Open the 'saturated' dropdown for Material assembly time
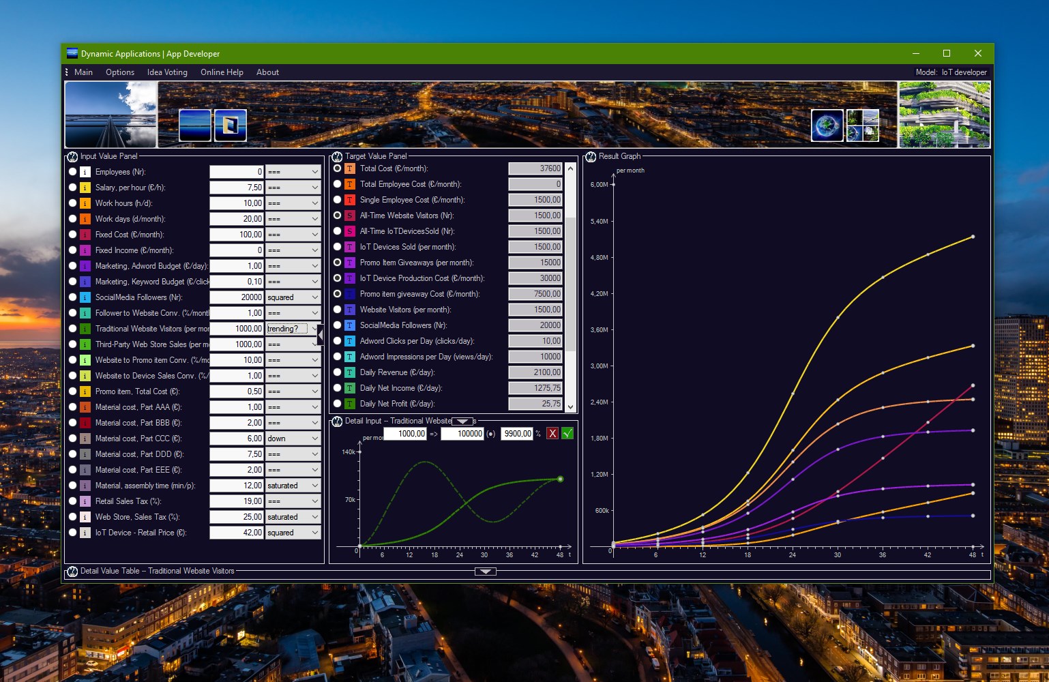The image size is (1049, 682). click(293, 486)
